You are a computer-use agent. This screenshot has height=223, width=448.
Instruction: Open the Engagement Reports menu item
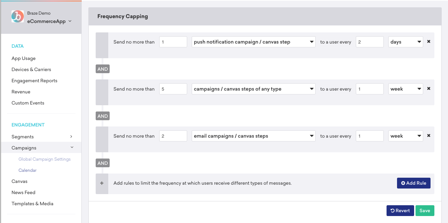coord(34,80)
